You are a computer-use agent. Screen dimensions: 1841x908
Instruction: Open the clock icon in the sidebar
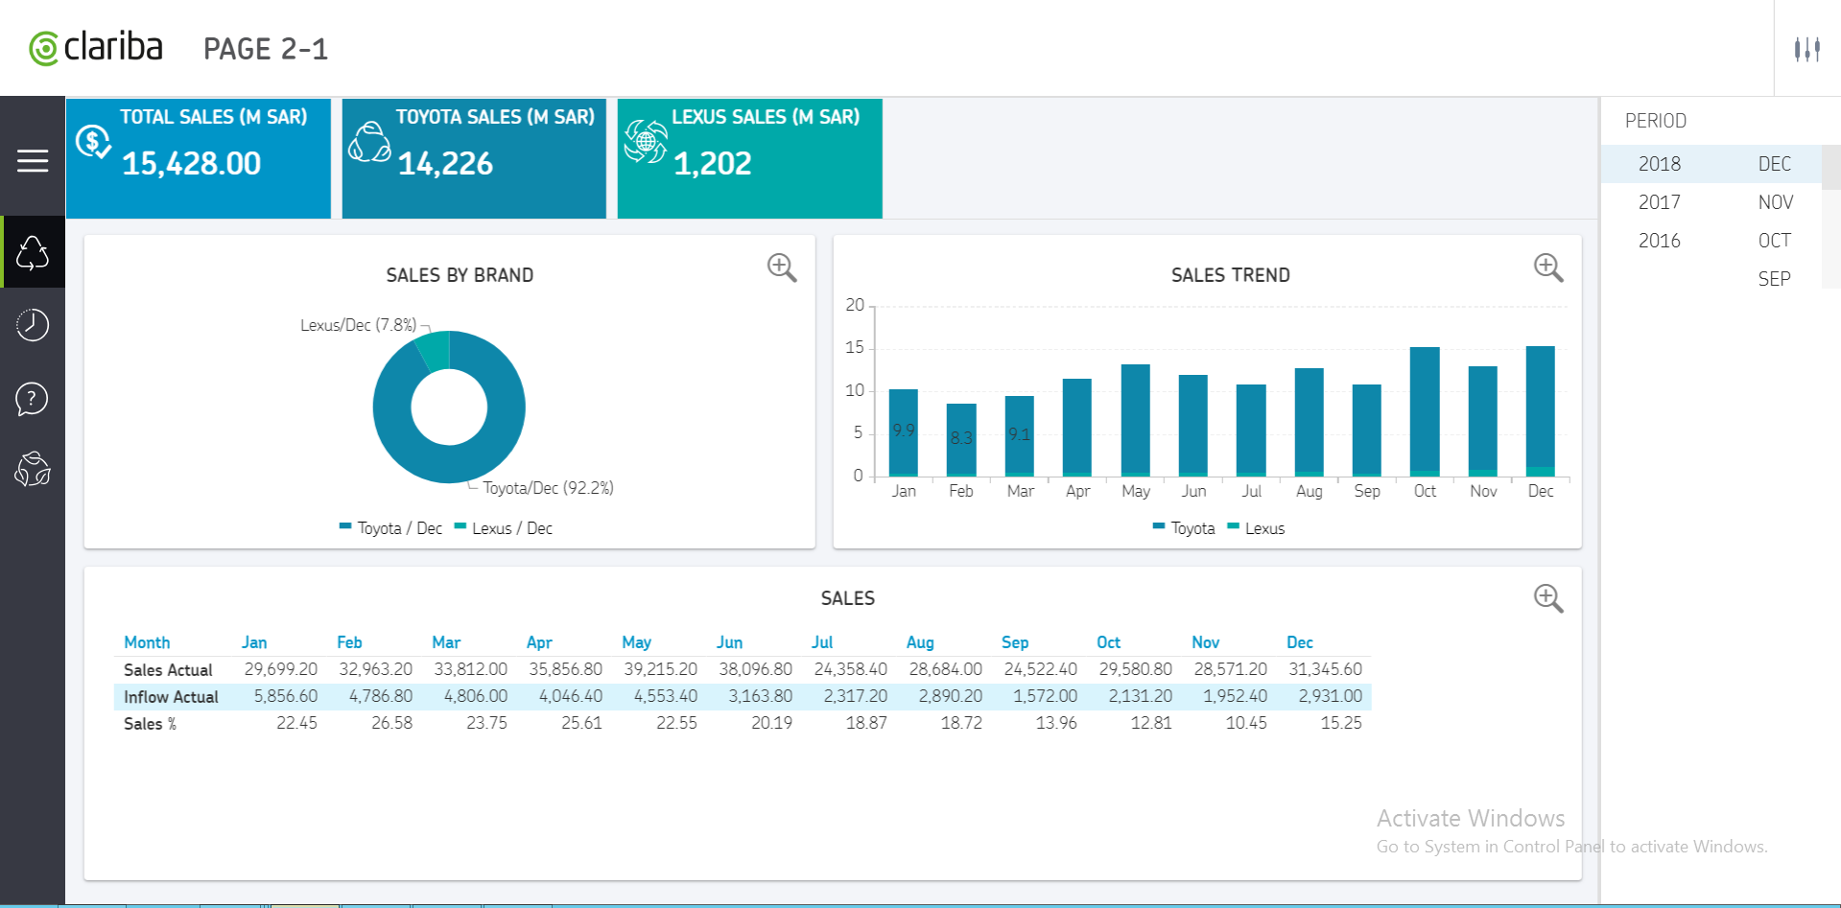(33, 325)
